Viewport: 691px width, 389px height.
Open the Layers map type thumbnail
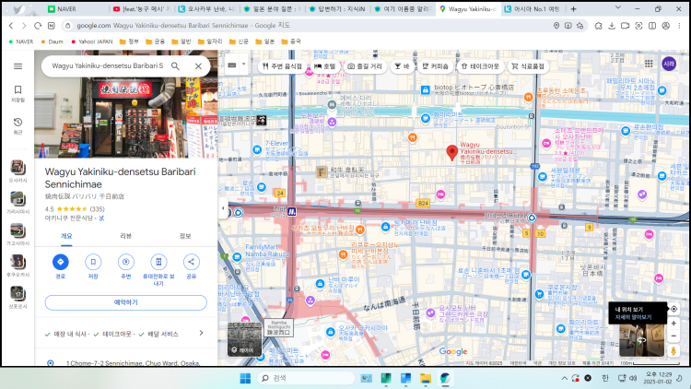click(x=244, y=339)
